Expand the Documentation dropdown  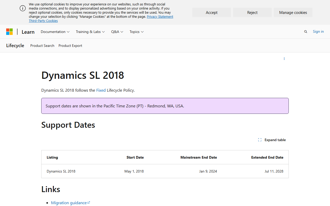coord(55,32)
